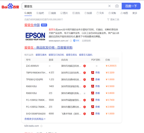Open PDF icon in S1D13506F00A200 row
This screenshot has width=144, height=133.
93,113
